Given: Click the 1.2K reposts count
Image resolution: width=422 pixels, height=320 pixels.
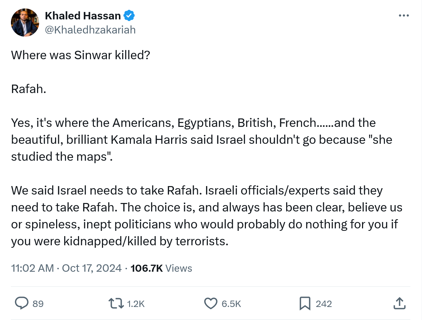Looking at the screenshot, I should [136, 304].
